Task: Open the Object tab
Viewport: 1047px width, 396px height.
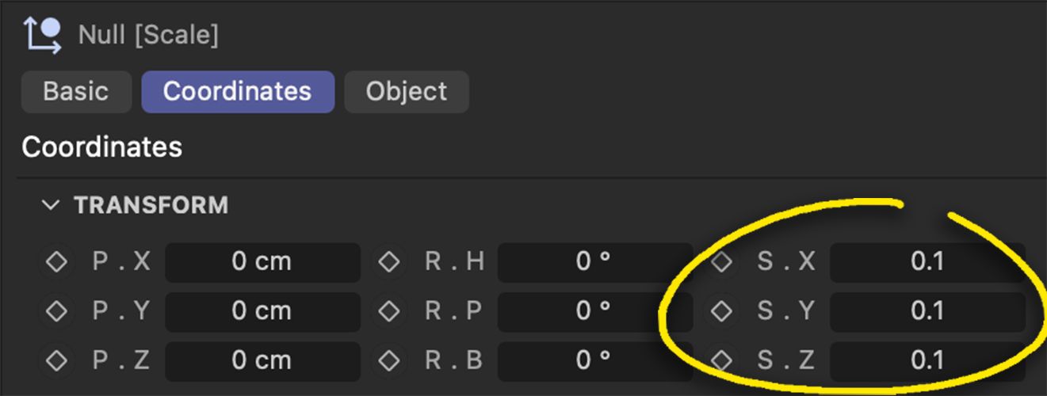Action: point(407,91)
